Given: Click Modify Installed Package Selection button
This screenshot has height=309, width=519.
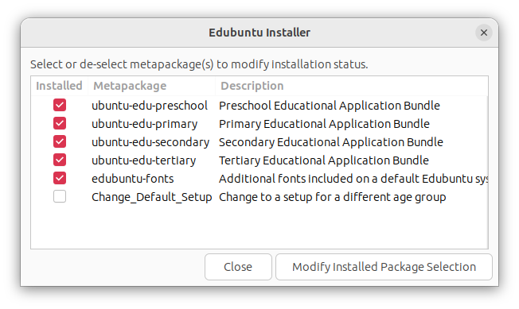Looking at the screenshot, I should (384, 267).
